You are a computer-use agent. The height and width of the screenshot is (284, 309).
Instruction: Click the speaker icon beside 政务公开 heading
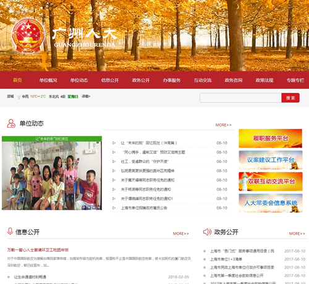coord(207,232)
